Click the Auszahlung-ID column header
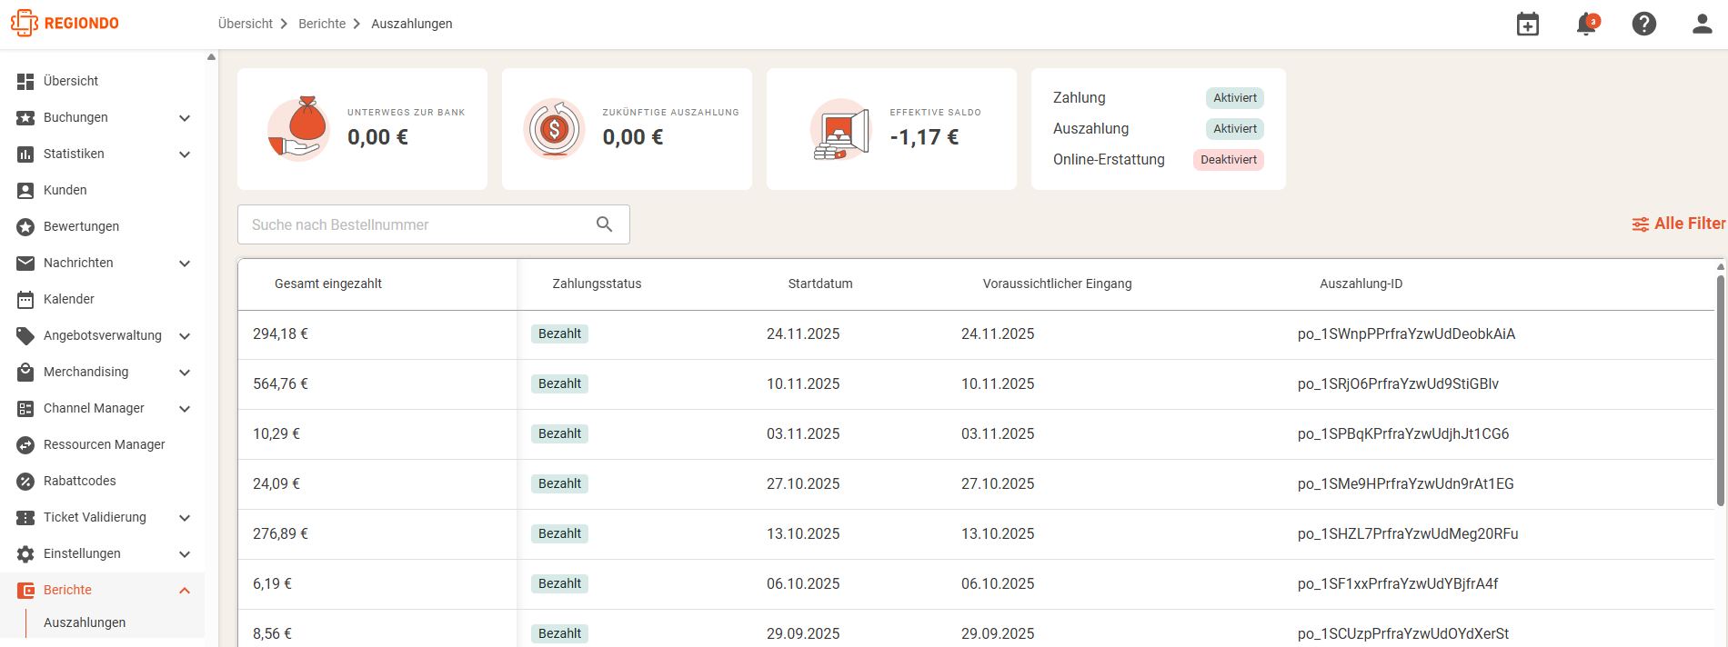 click(x=1361, y=284)
